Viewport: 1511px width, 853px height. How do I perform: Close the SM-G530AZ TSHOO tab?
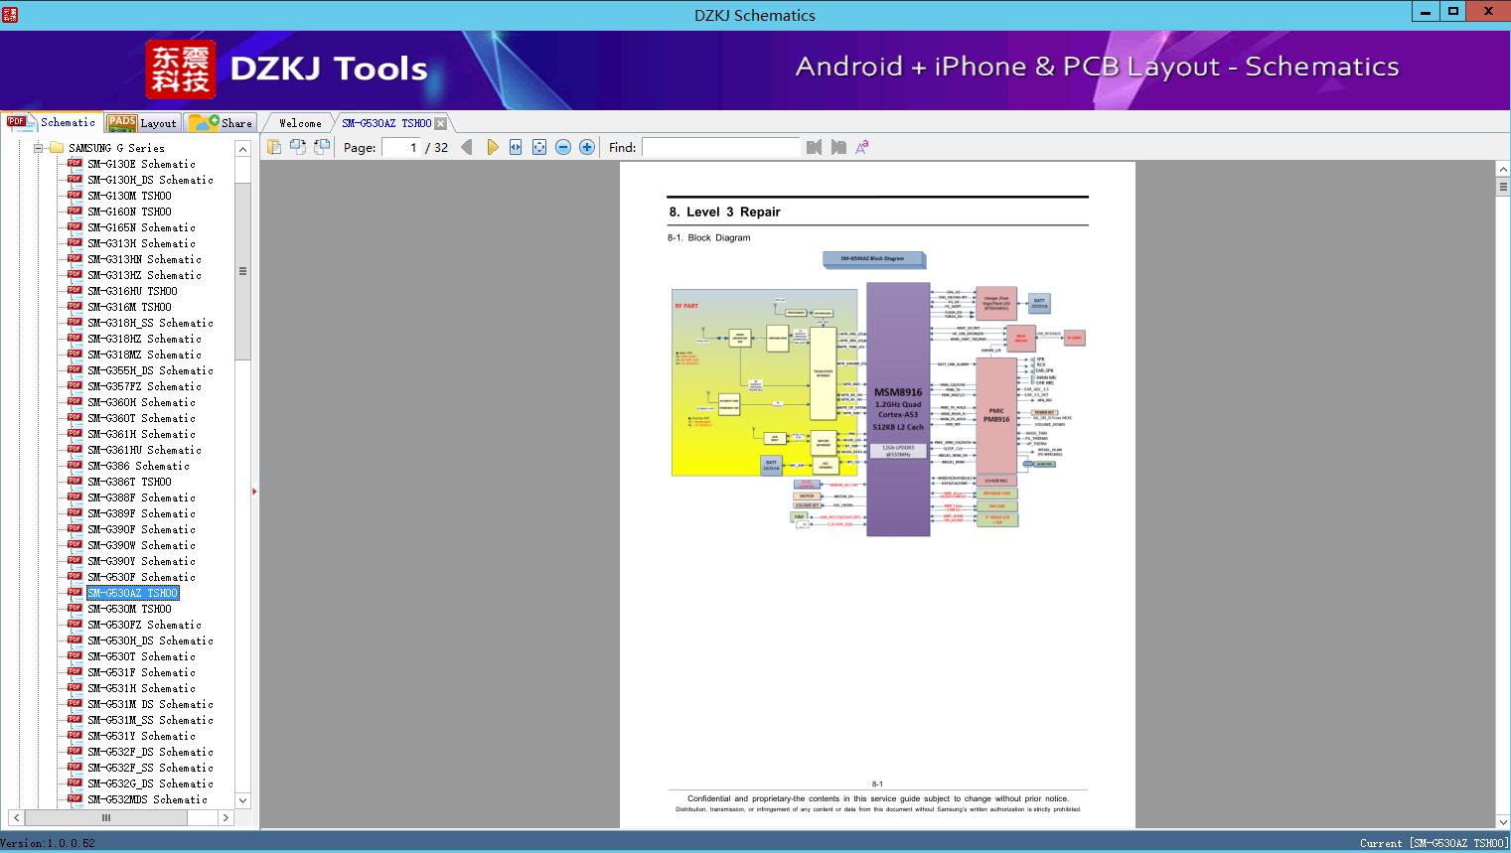point(440,123)
